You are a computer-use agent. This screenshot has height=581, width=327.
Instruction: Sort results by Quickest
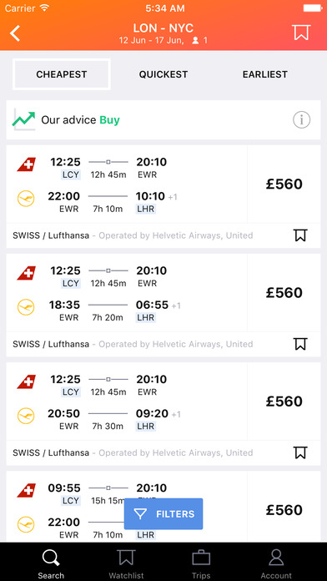[x=163, y=74]
